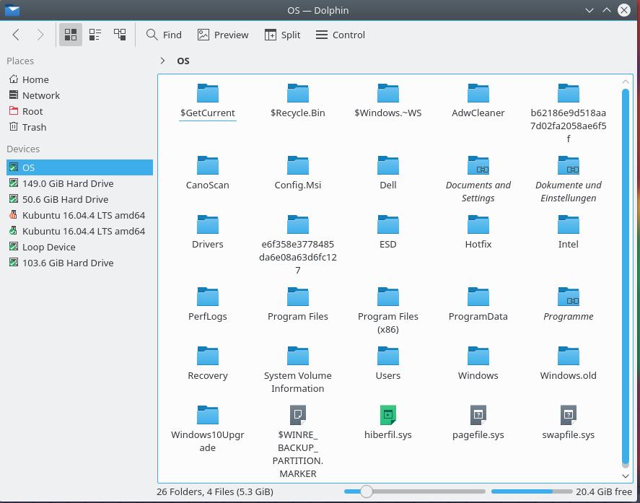Expand breadcrumb chevron before OS
This screenshot has width=640, height=503.
click(163, 61)
